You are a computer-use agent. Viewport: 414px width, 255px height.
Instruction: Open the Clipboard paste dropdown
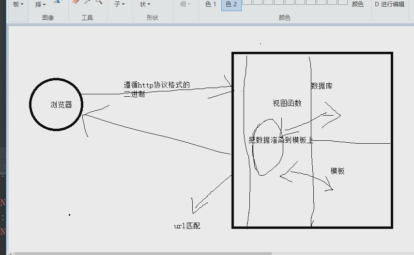tap(18, 4)
